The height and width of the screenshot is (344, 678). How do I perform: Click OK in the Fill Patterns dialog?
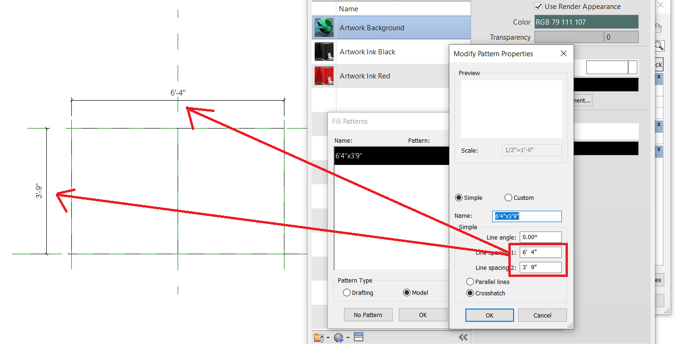[x=423, y=315]
